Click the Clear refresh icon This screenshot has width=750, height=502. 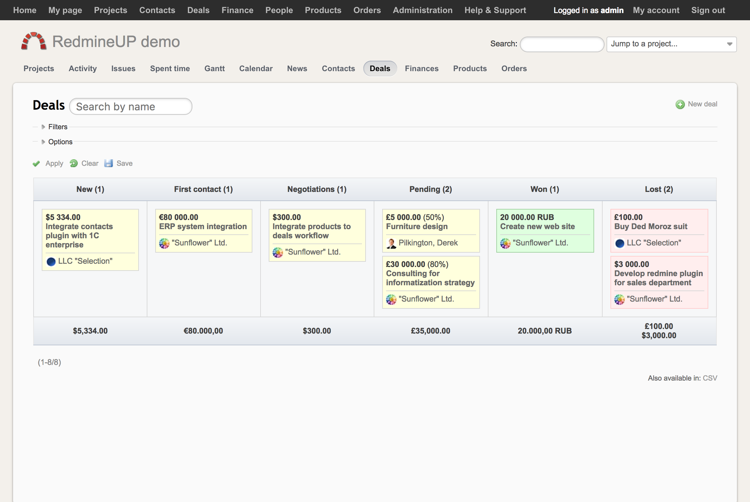pyautogui.click(x=74, y=163)
